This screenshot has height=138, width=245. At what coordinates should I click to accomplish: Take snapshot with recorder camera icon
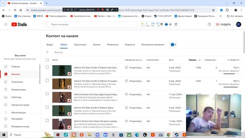[108, 10]
